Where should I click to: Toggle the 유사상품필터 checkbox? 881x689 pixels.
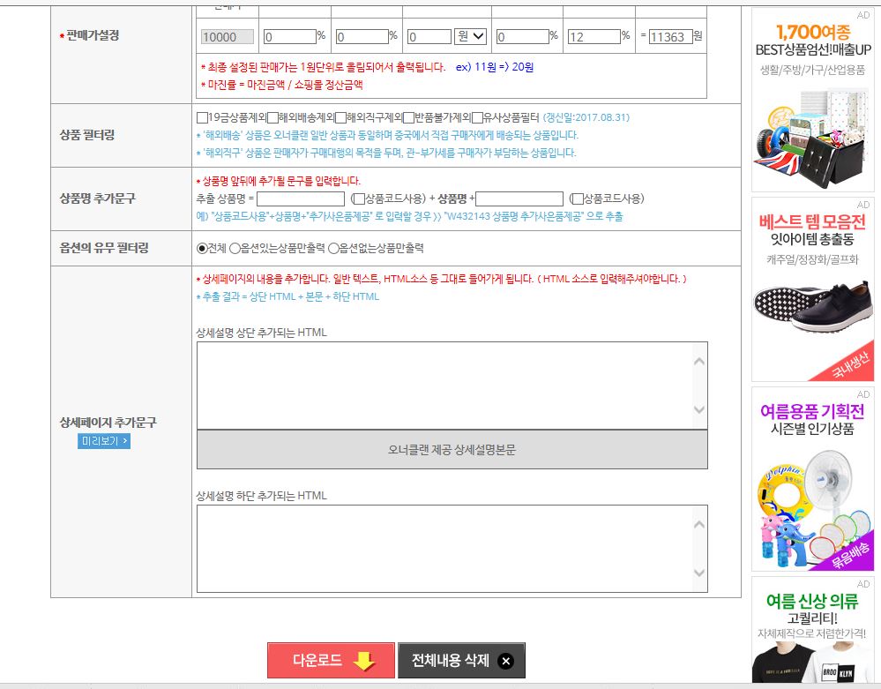(478, 117)
